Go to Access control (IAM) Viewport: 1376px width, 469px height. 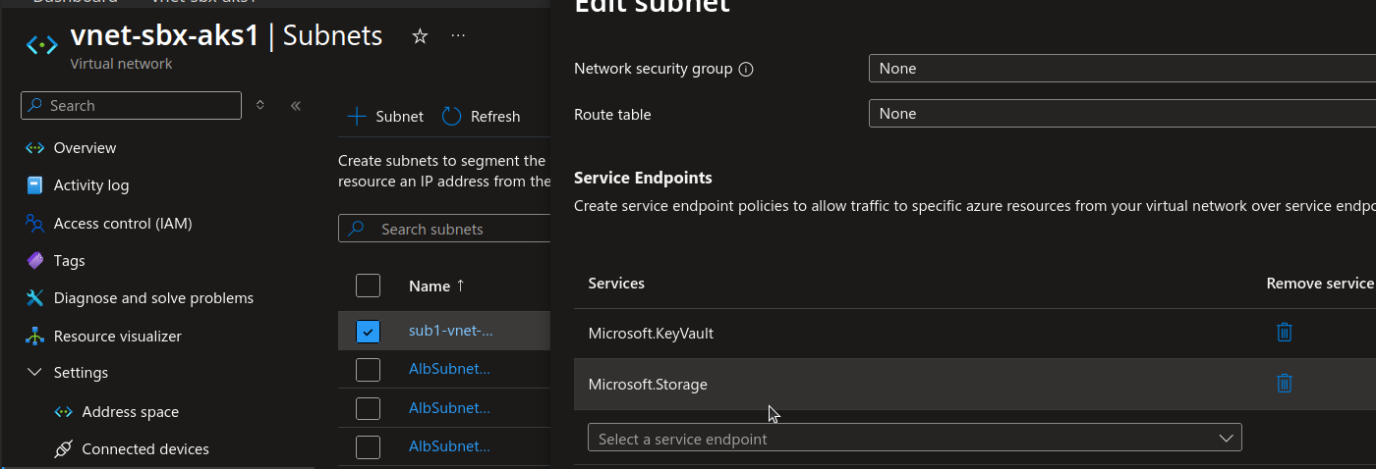pos(123,223)
